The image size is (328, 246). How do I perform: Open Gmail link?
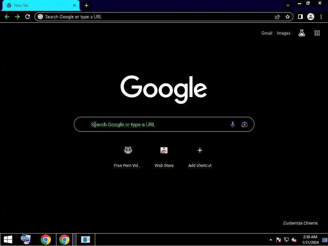(267, 33)
